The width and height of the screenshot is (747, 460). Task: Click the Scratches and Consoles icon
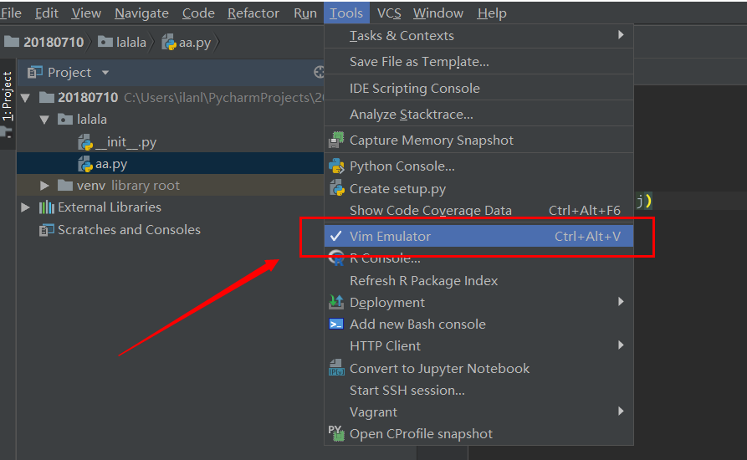point(47,230)
